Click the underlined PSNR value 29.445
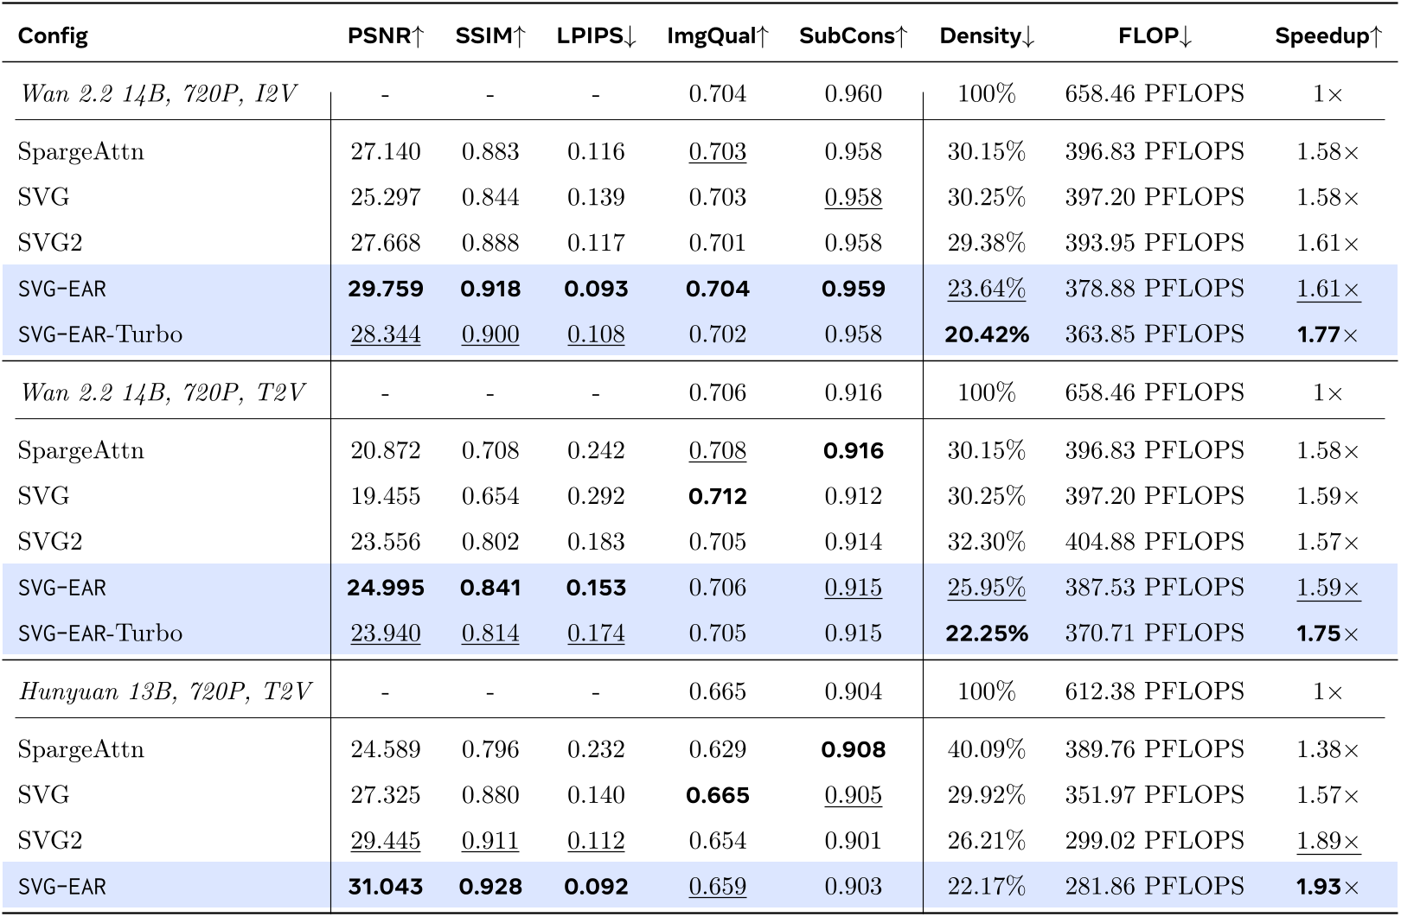1401x917 pixels. (x=386, y=840)
